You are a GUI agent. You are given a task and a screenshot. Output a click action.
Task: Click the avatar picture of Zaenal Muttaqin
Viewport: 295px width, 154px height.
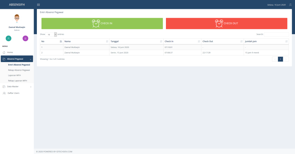tap(17, 19)
